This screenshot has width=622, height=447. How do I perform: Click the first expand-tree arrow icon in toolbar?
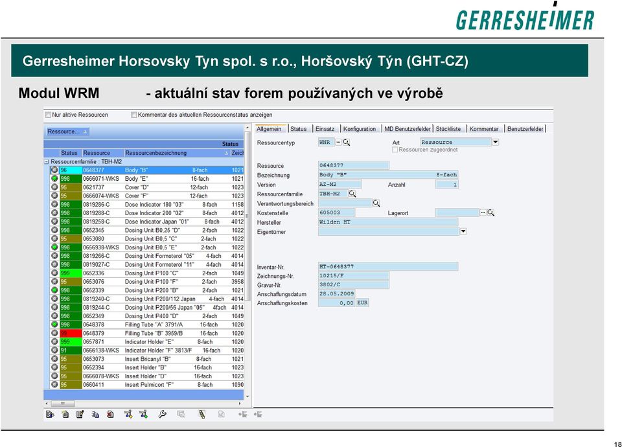tap(242, 415)
